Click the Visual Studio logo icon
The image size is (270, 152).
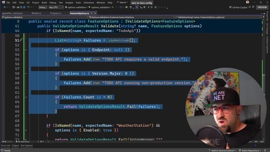coord(3,2)
